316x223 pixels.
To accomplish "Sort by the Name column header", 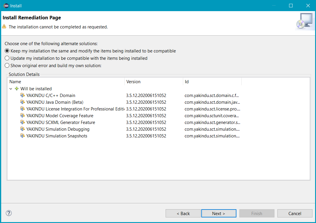I will (66, 82).
